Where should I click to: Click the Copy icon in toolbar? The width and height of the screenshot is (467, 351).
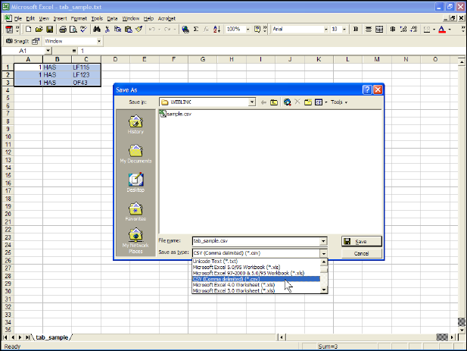click(x=117, y=30)
